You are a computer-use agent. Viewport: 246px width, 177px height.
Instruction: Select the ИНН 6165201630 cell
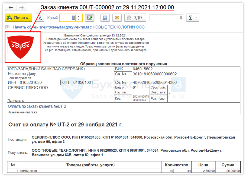[x=34, y=82]
